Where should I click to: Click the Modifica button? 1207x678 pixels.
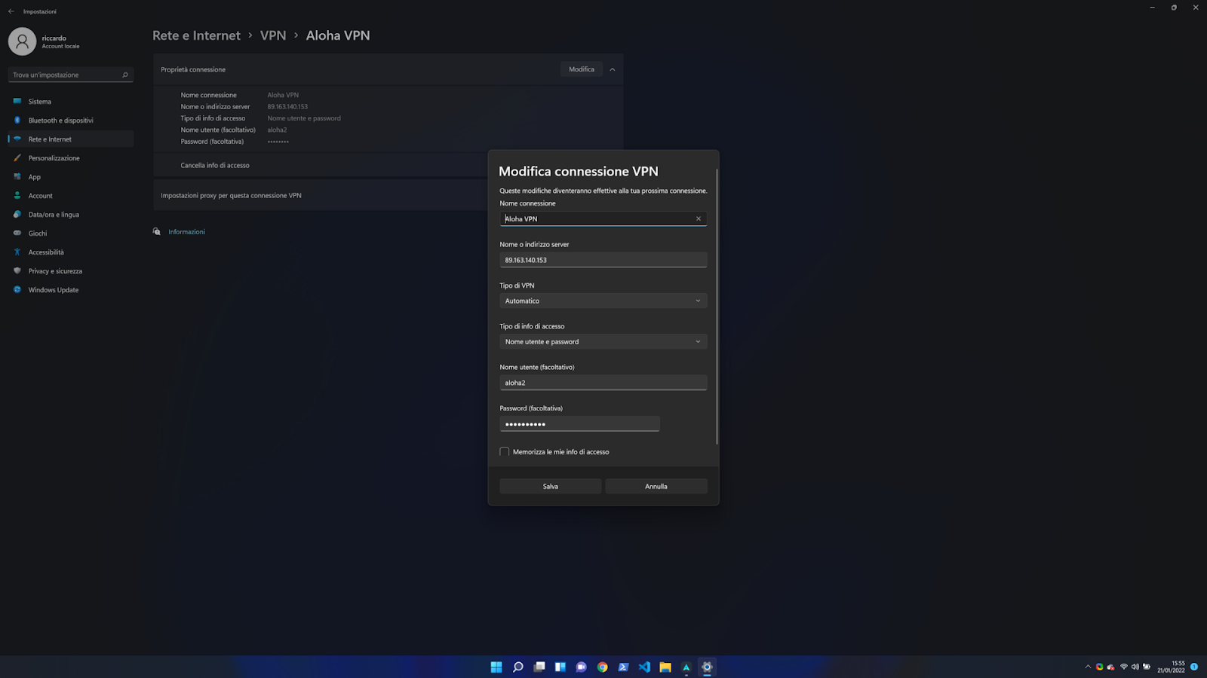click(x=582, y=69)
